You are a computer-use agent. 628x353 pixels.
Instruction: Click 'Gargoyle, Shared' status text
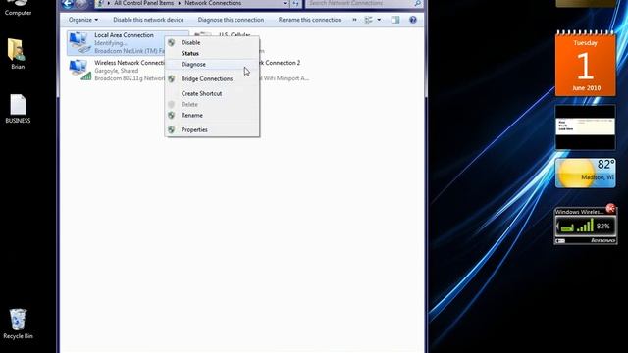[x=116, y=71]
